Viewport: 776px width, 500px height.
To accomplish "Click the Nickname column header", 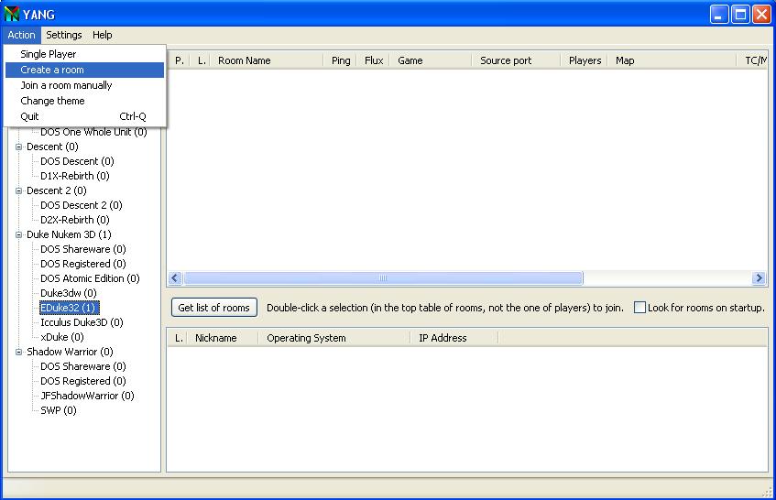I will (223, 338).
